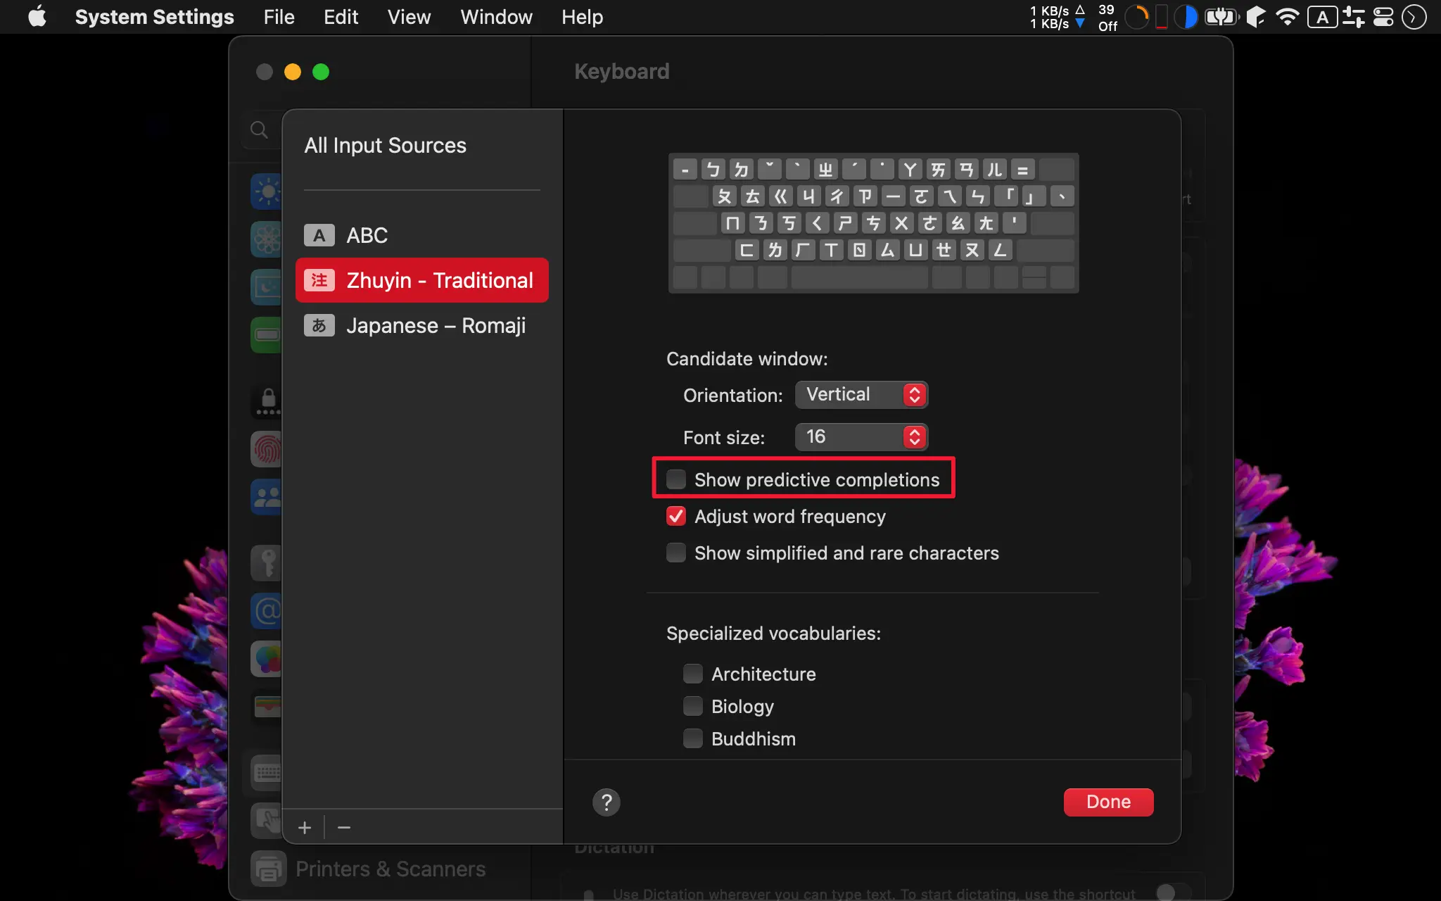Open the System Settings menu

coord(154,17)
